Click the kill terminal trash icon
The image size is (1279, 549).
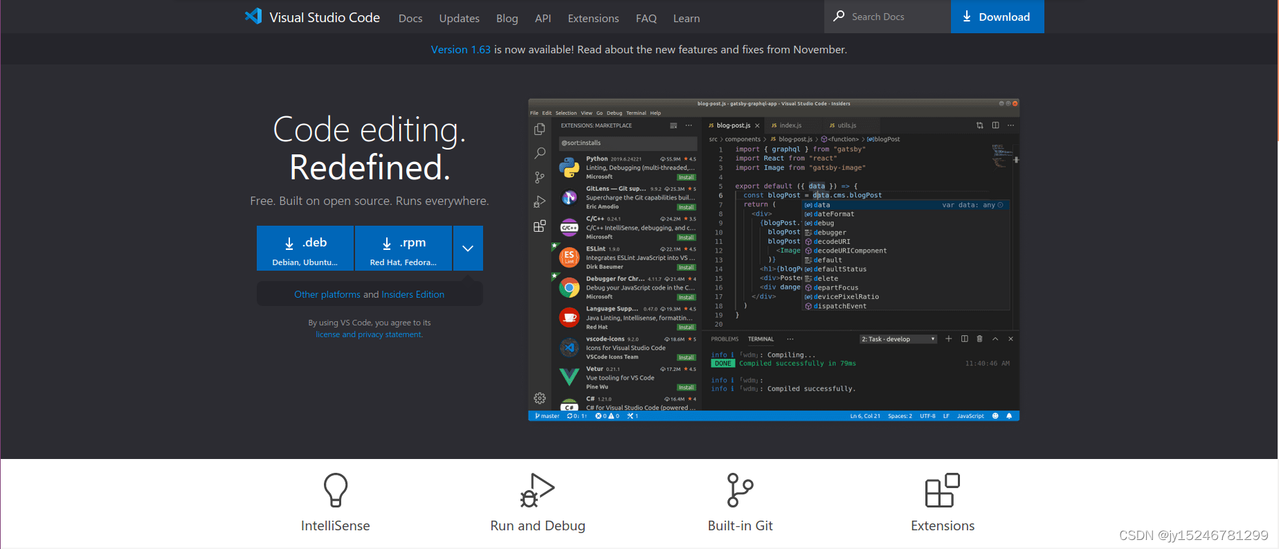tap(979, 339)
